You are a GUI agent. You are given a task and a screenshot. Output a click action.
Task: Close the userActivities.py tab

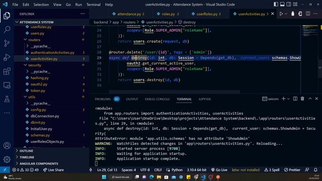273,14
